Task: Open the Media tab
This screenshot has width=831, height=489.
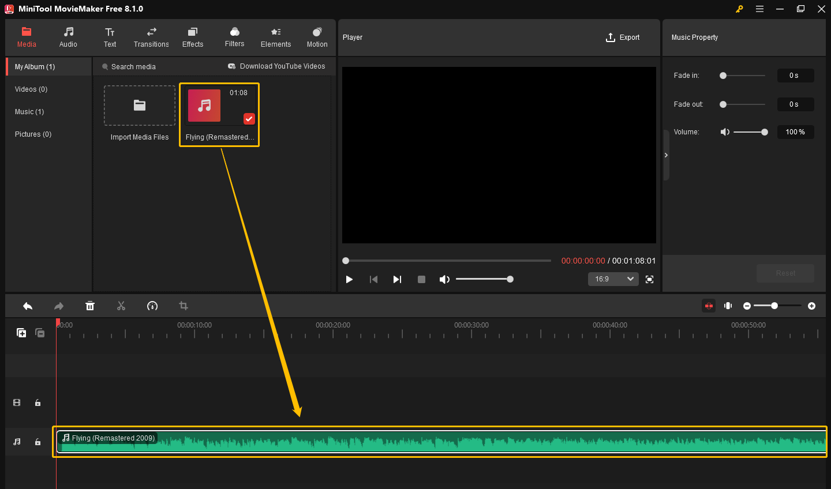Action: [x=27, y=37]
